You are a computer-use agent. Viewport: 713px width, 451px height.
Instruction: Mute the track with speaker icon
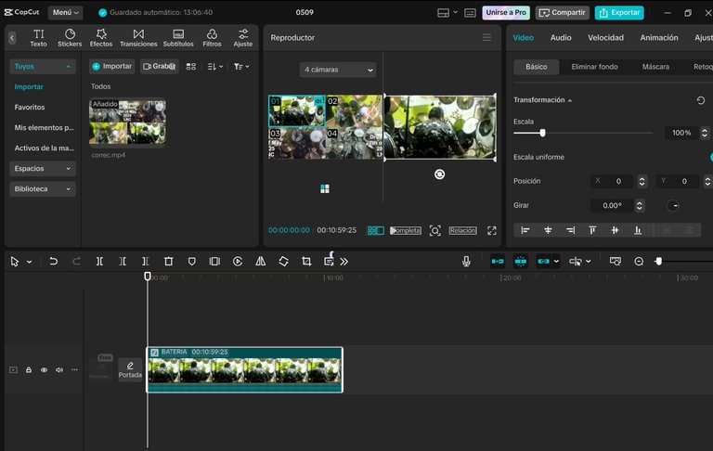point(59,370)
